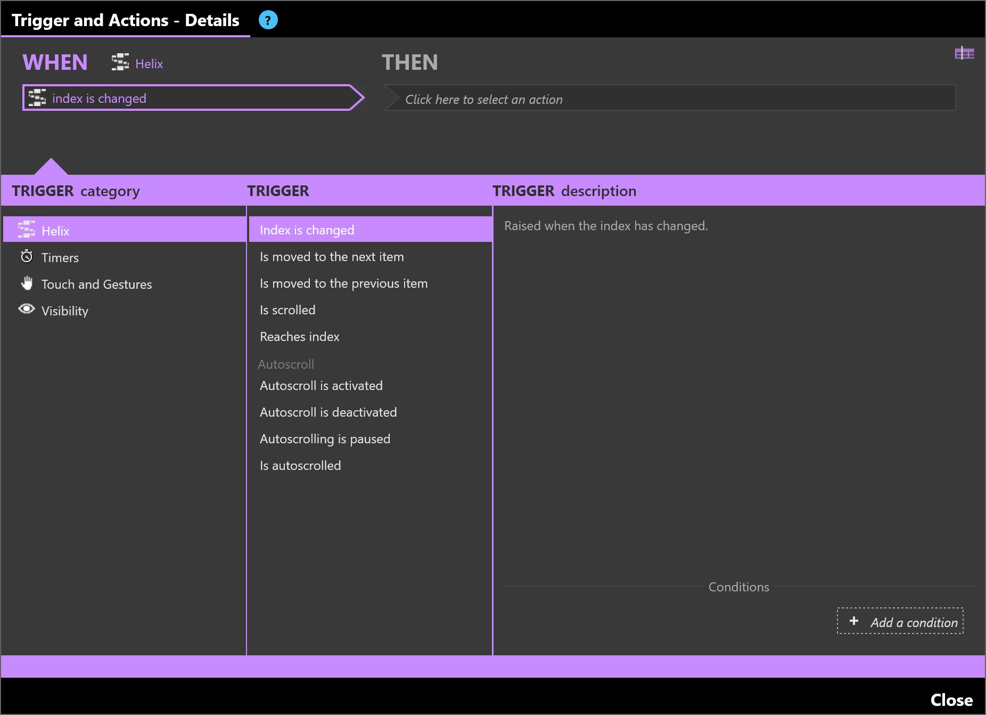Click the plus icon for adding condition
This screenshot has width=986, height=715.
click(x=854, y=621)
